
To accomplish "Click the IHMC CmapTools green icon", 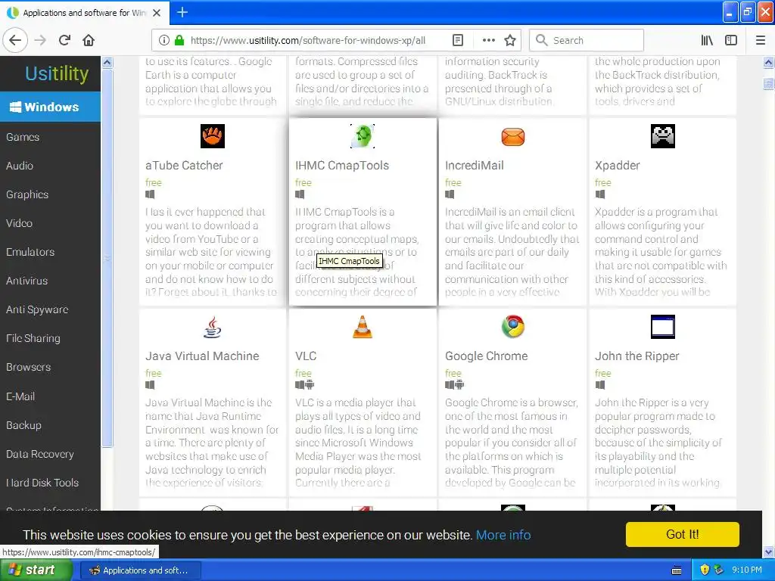I will (x=363, y=136).
